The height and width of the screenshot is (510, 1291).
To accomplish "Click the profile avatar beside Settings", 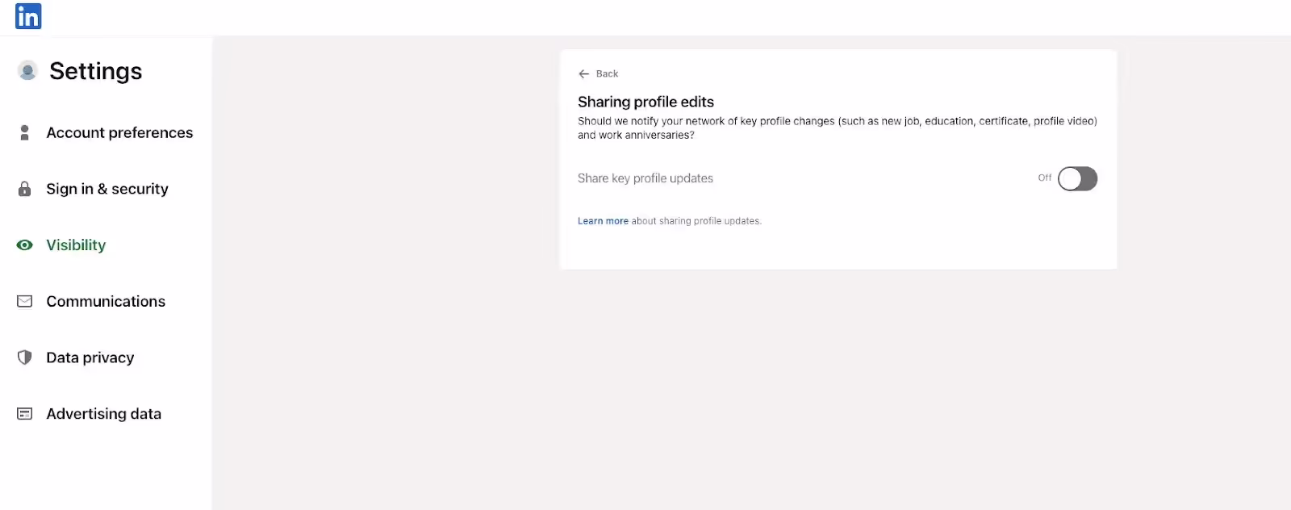I will 27,71.
